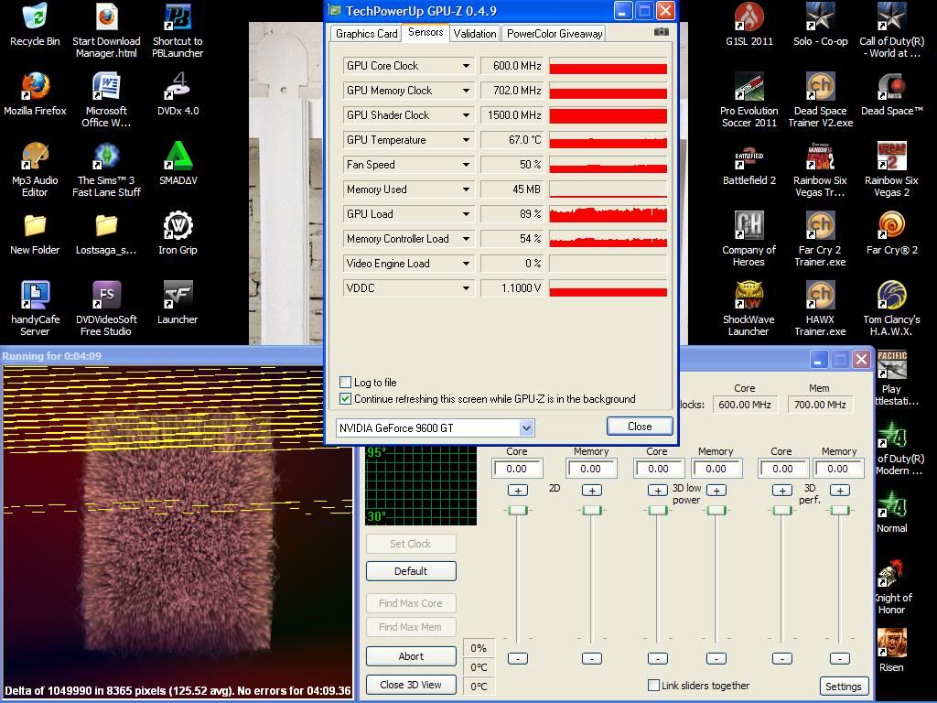Expand Video Engine Load dropdown
Viewport: 937px width, 703px height.
coord(466,264)
